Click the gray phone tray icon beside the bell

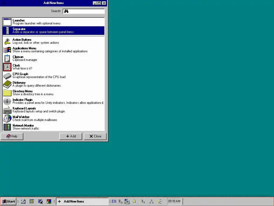[143, 201]
